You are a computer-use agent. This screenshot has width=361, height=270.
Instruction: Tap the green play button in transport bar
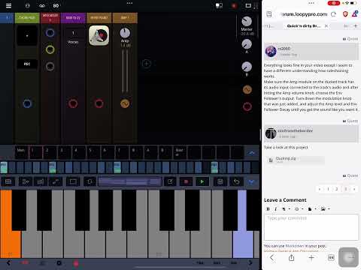tap(202, 181)
